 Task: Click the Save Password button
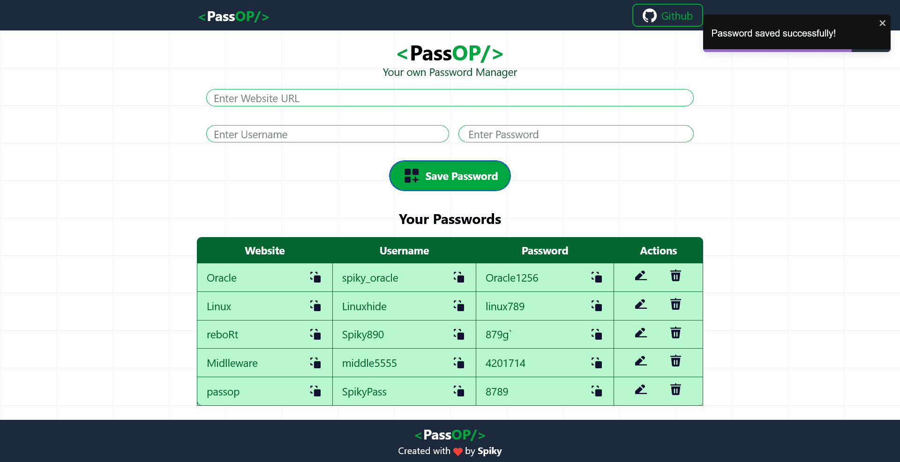pyautogui.click(x=450, y=176)
